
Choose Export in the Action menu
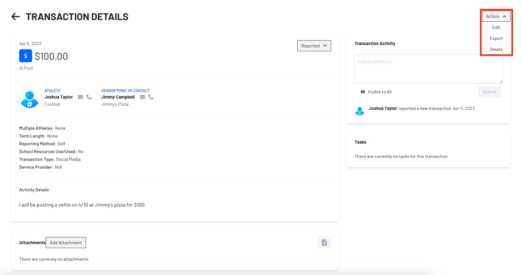[496, 39]
